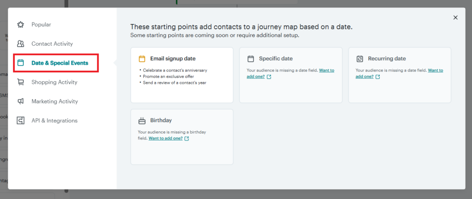Click the orange Email signup date icon
472x199 pixels.
click(142, 59)
